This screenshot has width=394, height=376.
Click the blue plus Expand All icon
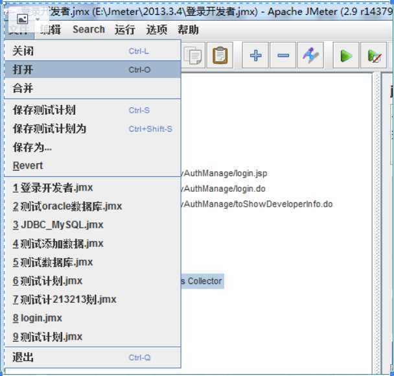point(255,55)
